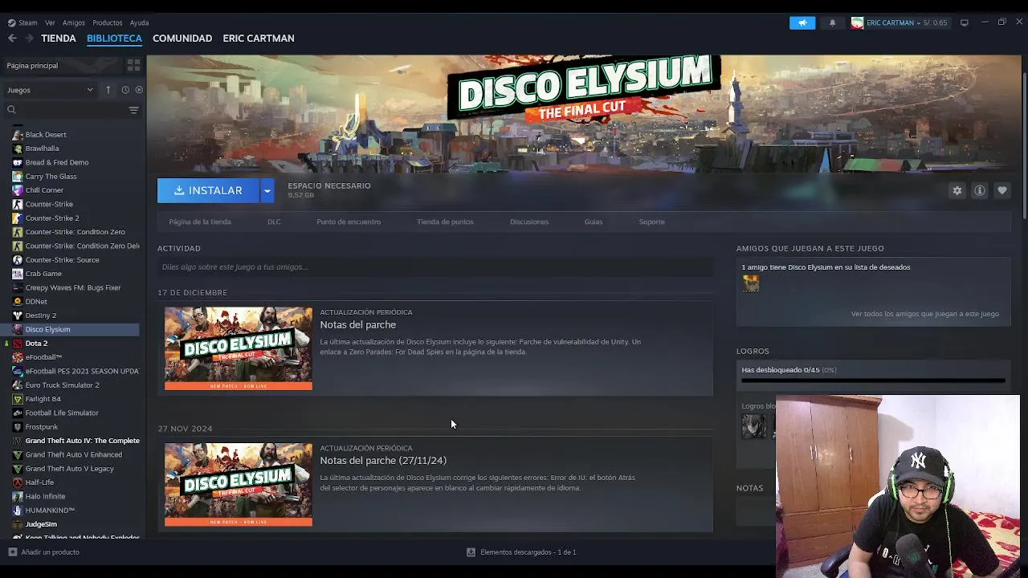Select the BIBLIOTECA tab

click(114, 38)
